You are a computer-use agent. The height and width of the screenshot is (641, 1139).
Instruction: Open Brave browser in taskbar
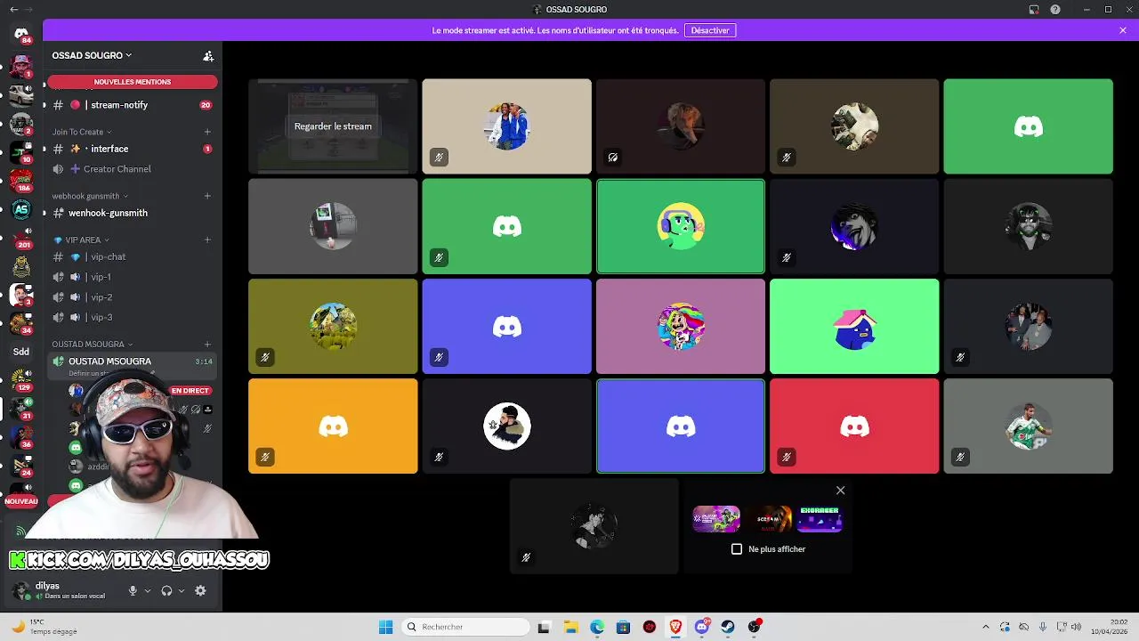pos(675,627)
